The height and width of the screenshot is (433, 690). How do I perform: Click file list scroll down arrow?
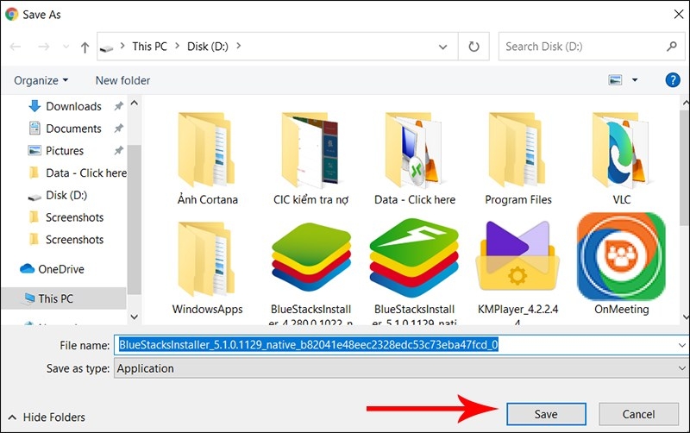(685, 317)
